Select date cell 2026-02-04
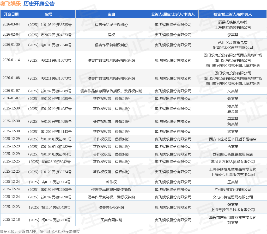This screenshot has height=234, width=267. tap(11, 35)
